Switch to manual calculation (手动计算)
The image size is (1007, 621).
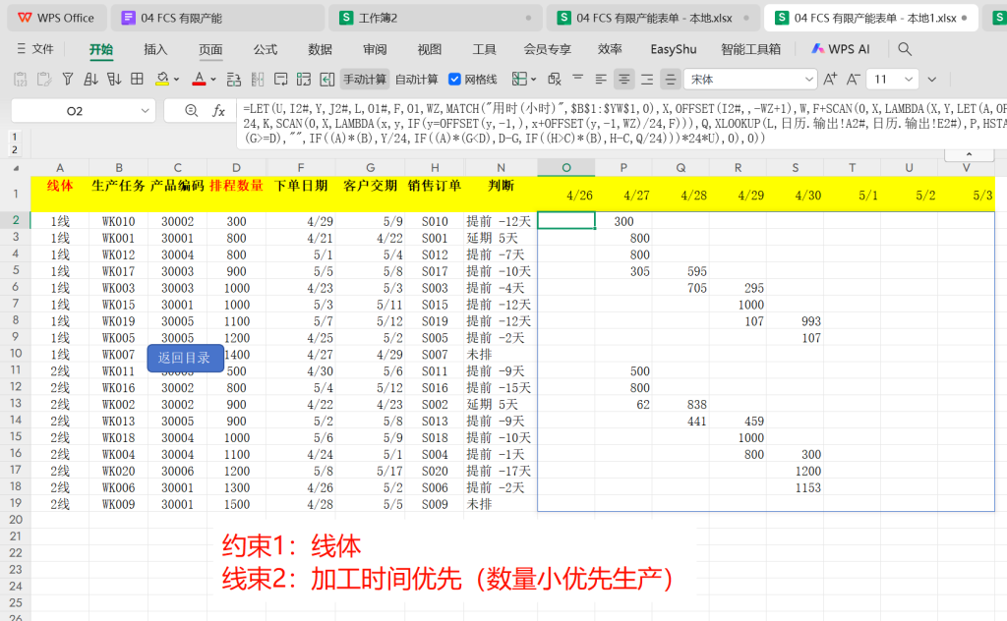pyautogui.click(x=365, y=79)
